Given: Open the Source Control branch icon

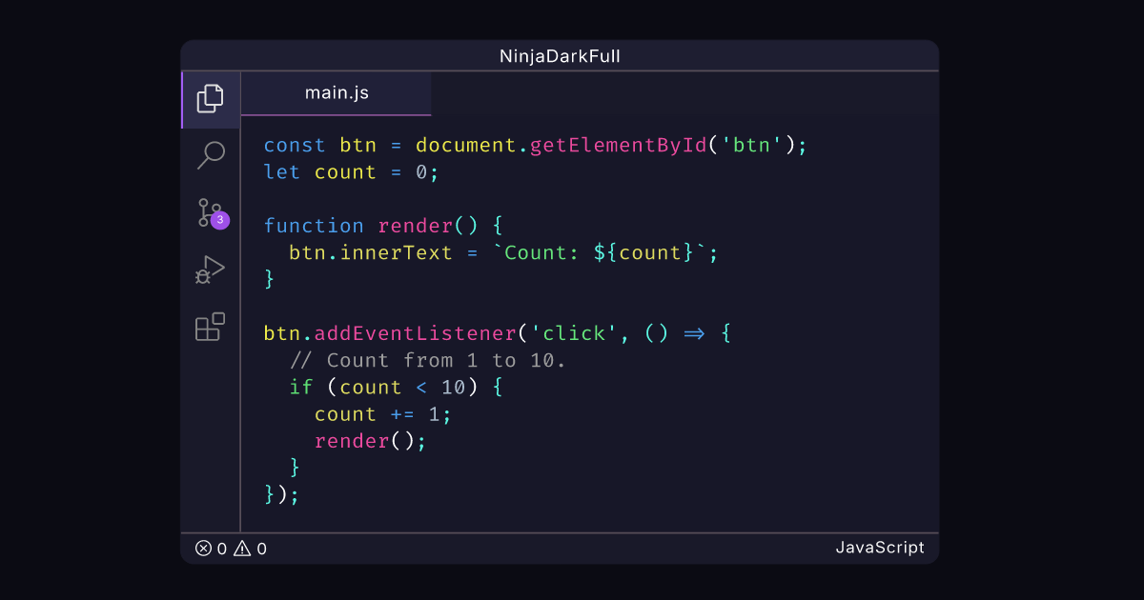Looking at the screenshot, I should (x=209, y=212).
